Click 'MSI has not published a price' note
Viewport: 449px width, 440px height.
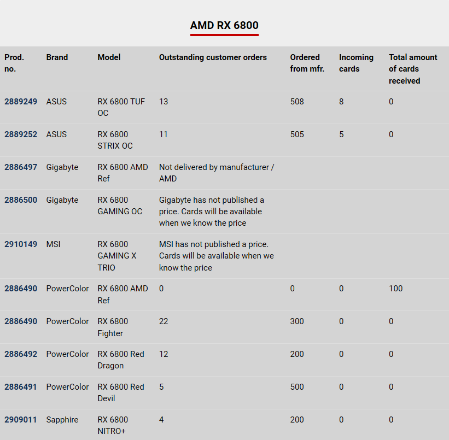[x=216, y=256]
